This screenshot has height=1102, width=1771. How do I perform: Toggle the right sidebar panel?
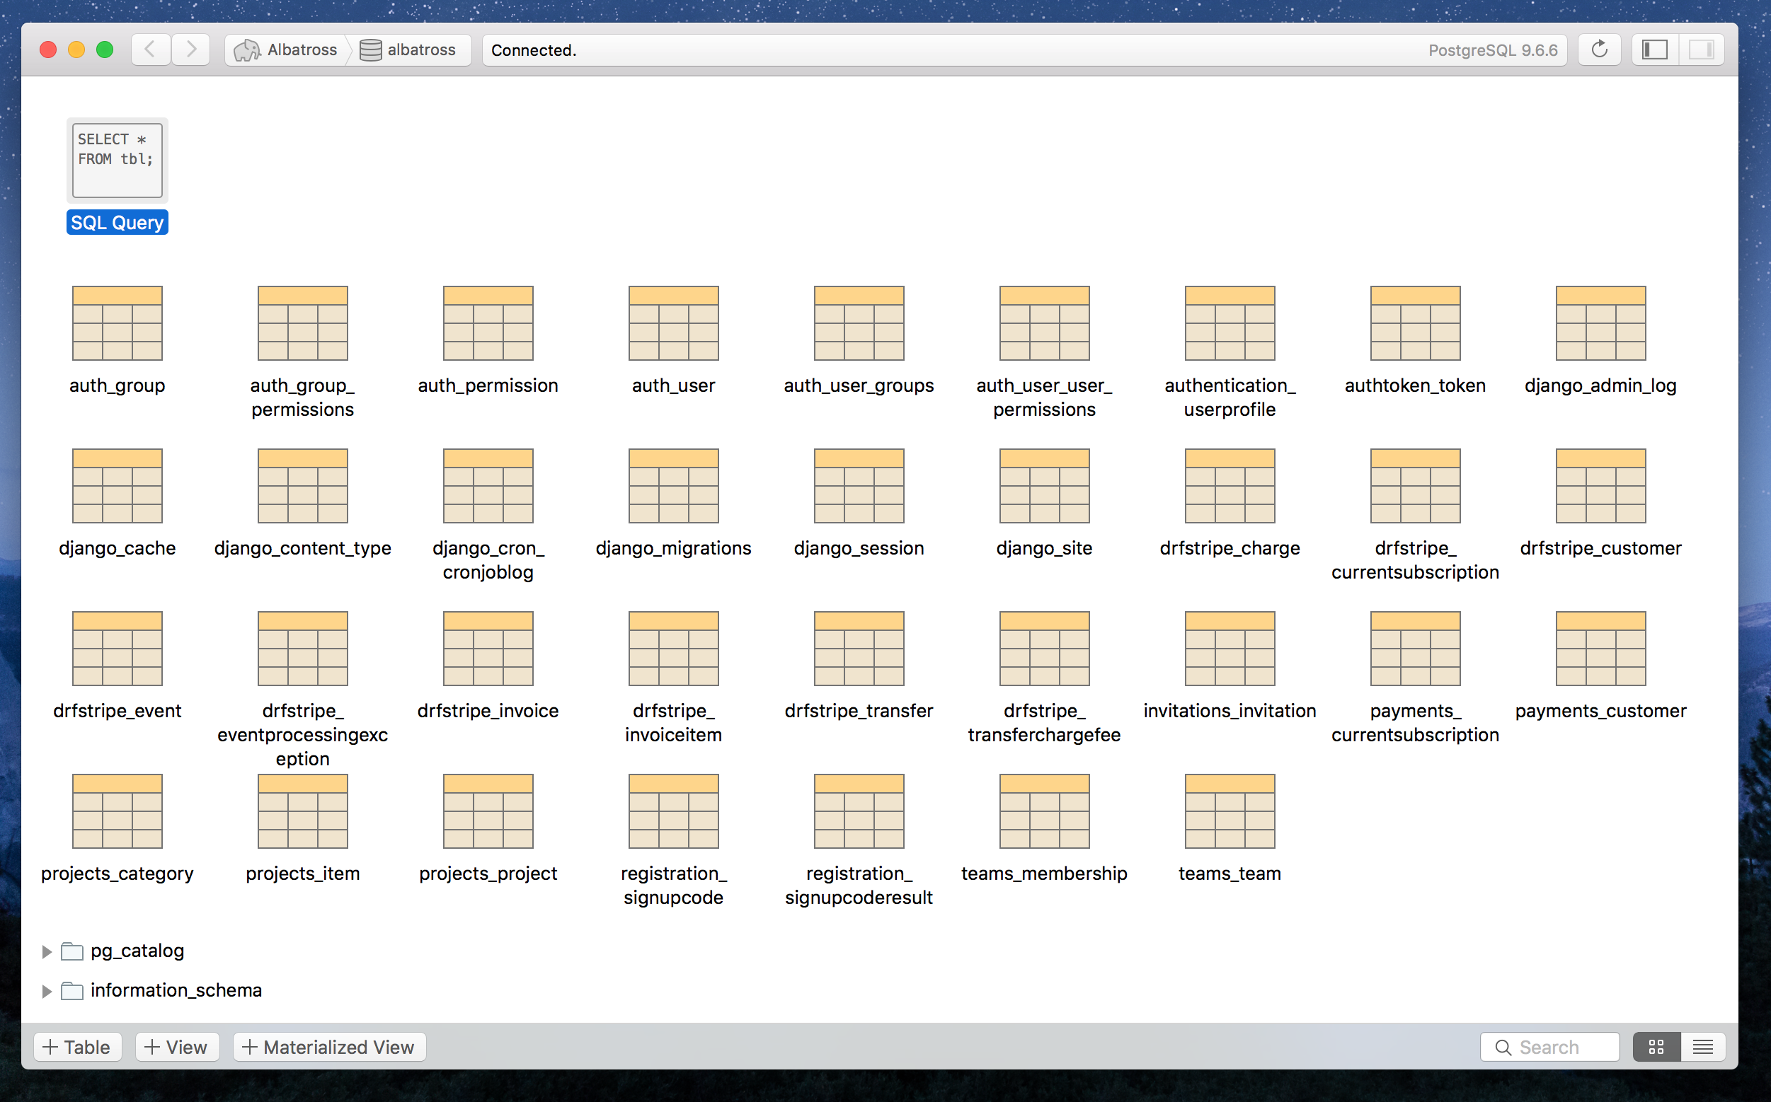click(x=1701, y=50)
